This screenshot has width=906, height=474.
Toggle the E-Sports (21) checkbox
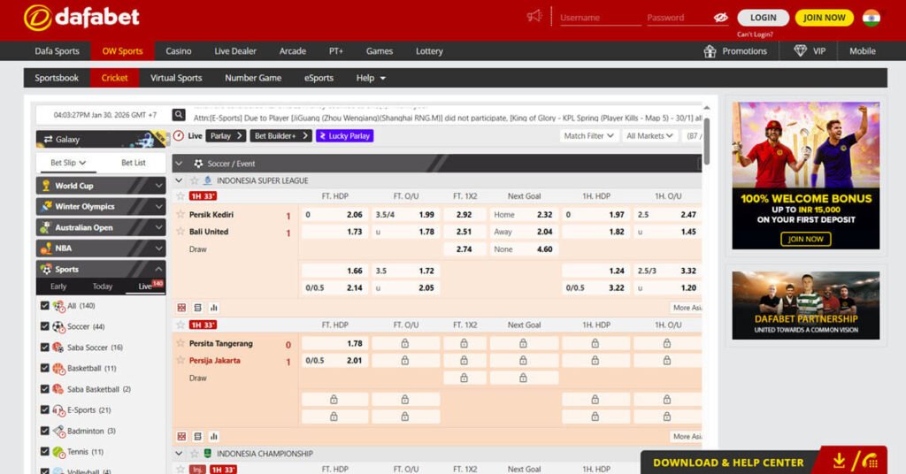(45, 410)
